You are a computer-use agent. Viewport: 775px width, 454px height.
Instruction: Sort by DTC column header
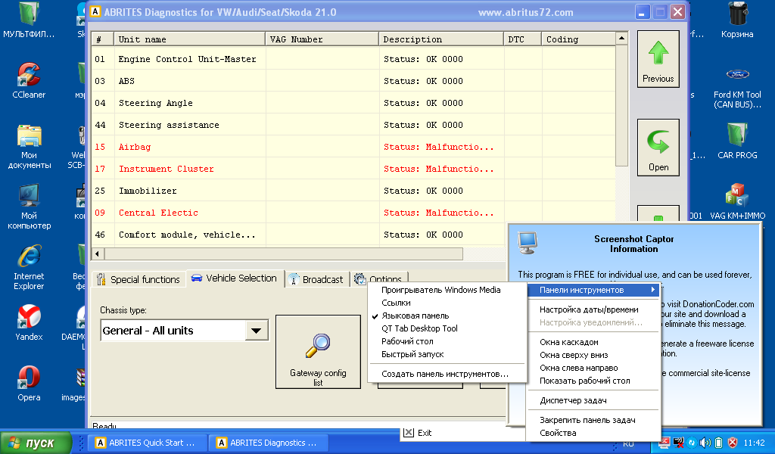click(523, 39)
